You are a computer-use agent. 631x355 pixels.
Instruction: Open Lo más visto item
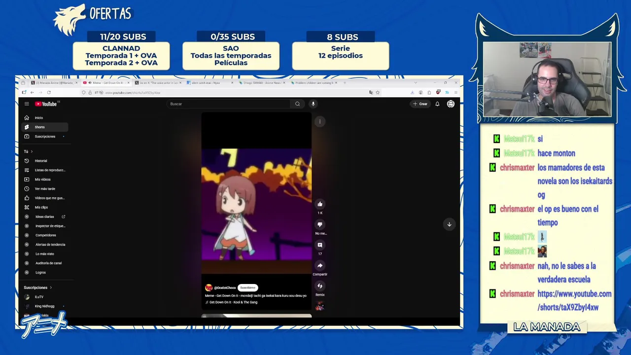tap(46, 254)
